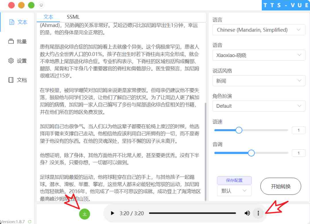Select the 批量 batch icon in sidebar
The height and width of the screenshot is (224, 310).
point(18,41)
